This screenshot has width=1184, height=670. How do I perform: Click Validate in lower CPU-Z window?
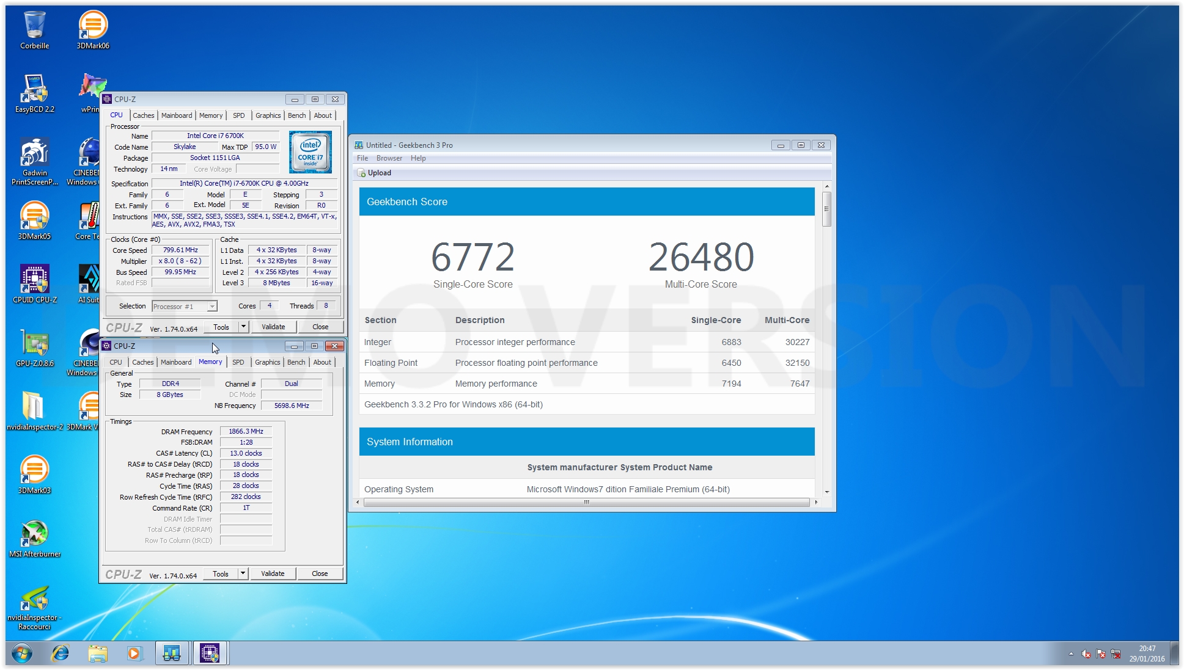coord(273,574)
